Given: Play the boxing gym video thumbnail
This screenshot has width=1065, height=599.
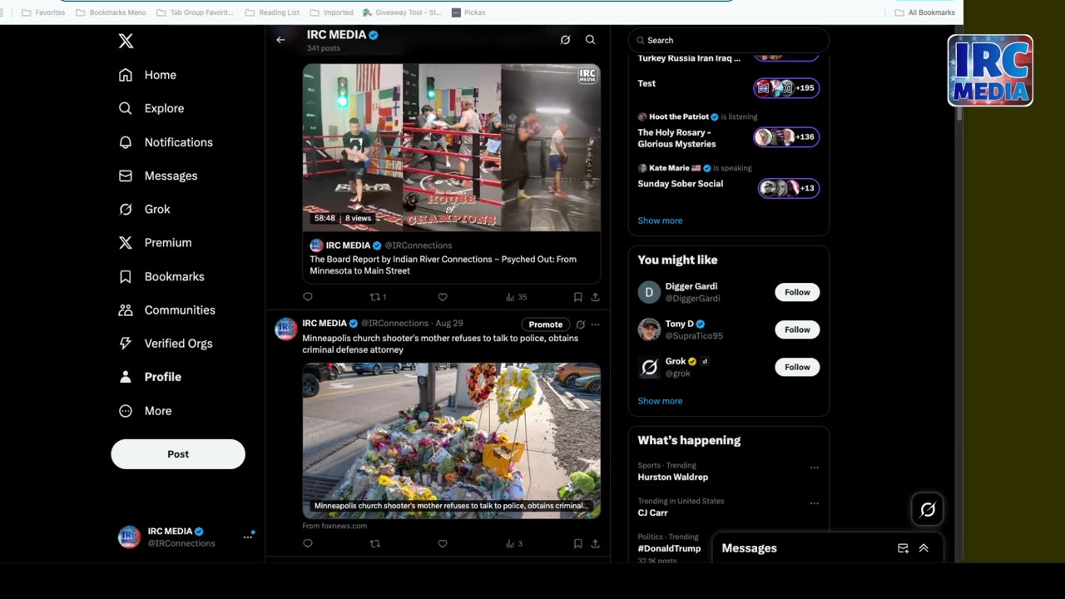Looking at the screenshot, I should coord(451,147).
